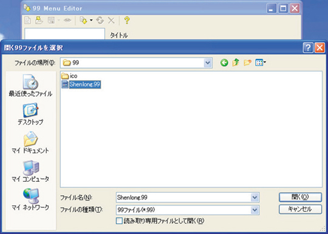Create new folder icon

(x=247, y=62)
